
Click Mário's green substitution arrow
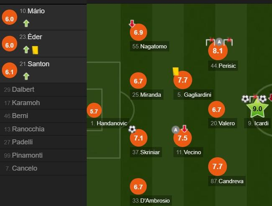point(26,23)
